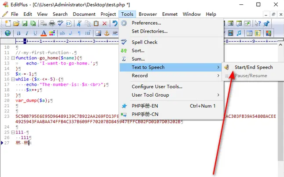Click the context Help cursor-question icon
The height and width of the screenshot is (177, 284).
coord(258,23)
